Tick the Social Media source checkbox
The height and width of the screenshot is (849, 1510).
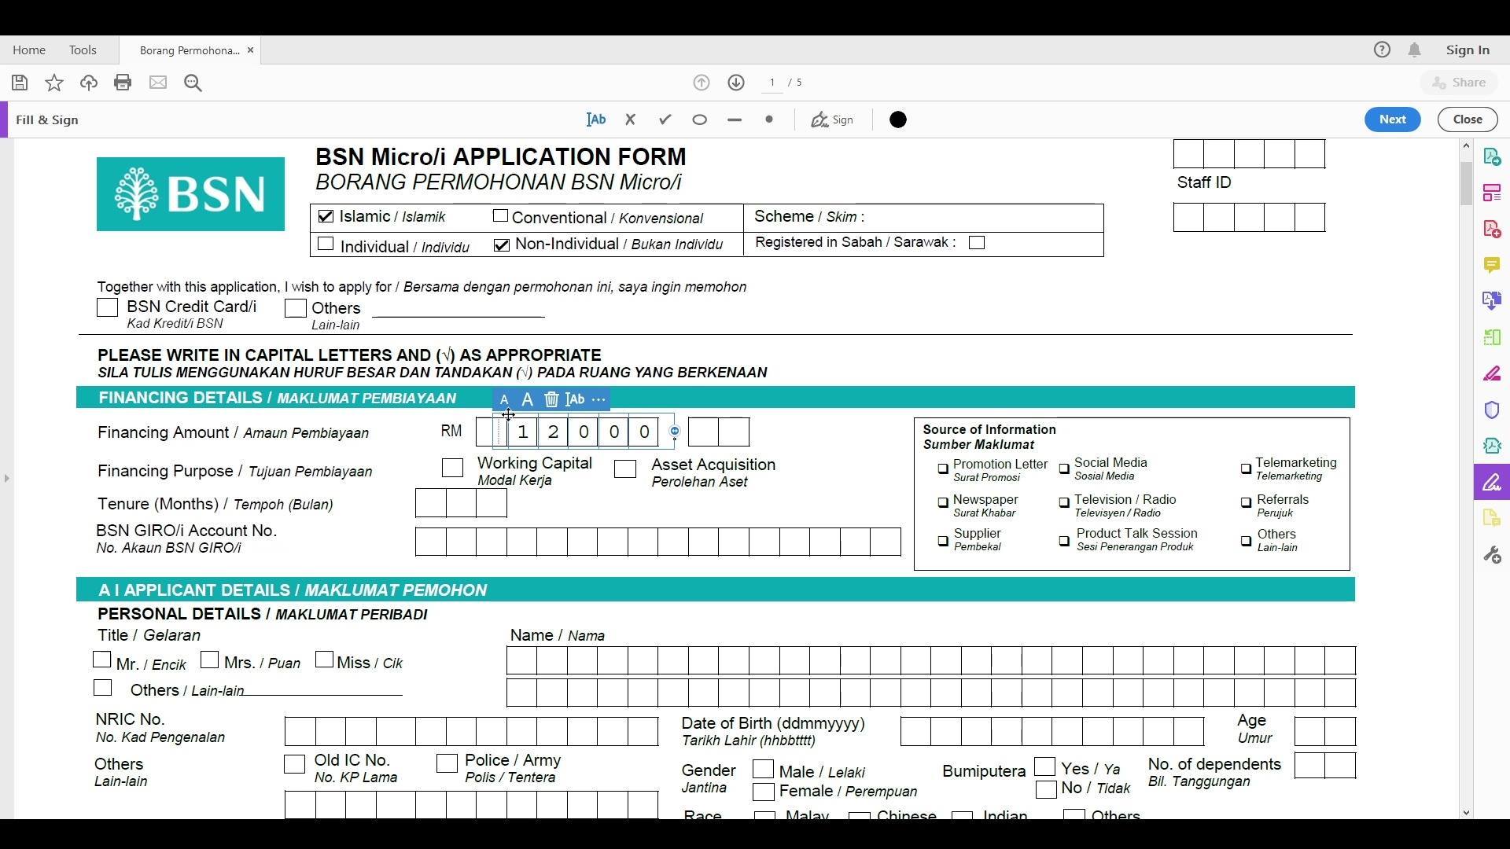tap(1064, 469)
